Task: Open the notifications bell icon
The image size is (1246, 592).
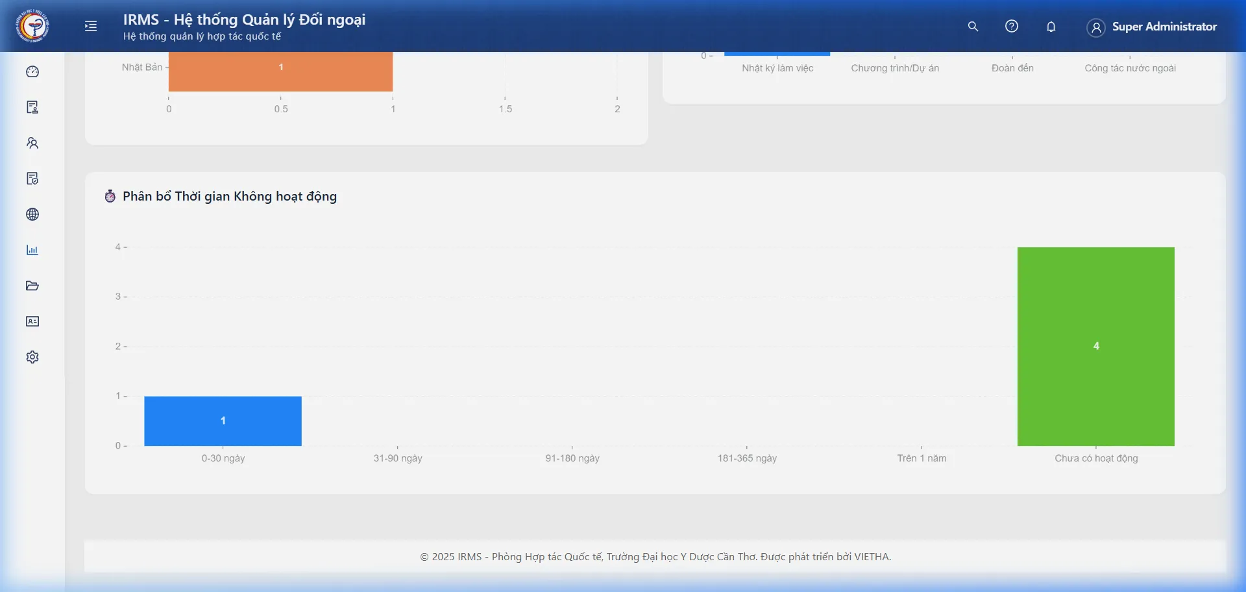Action: point(1051,27)
